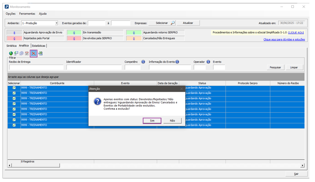Screen dimensions: 315x182
Task: Click the info icon beside Operador
Action: 208,62
